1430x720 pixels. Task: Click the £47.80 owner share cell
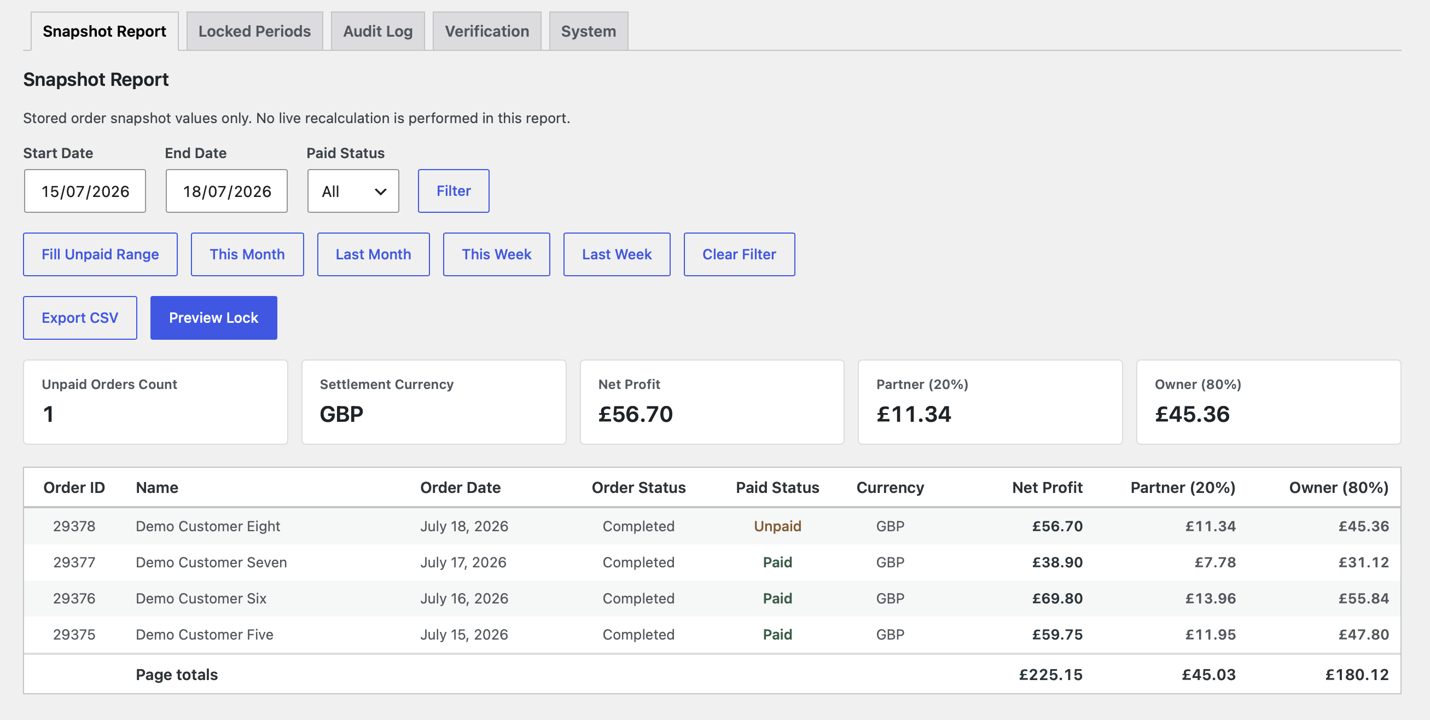pyautogui.click(x=1363, y=634)
